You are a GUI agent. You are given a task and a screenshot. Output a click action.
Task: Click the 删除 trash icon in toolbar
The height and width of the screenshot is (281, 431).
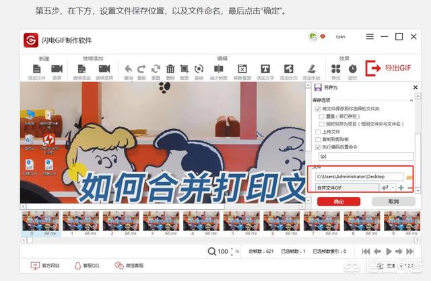click(x=170, y=69)
